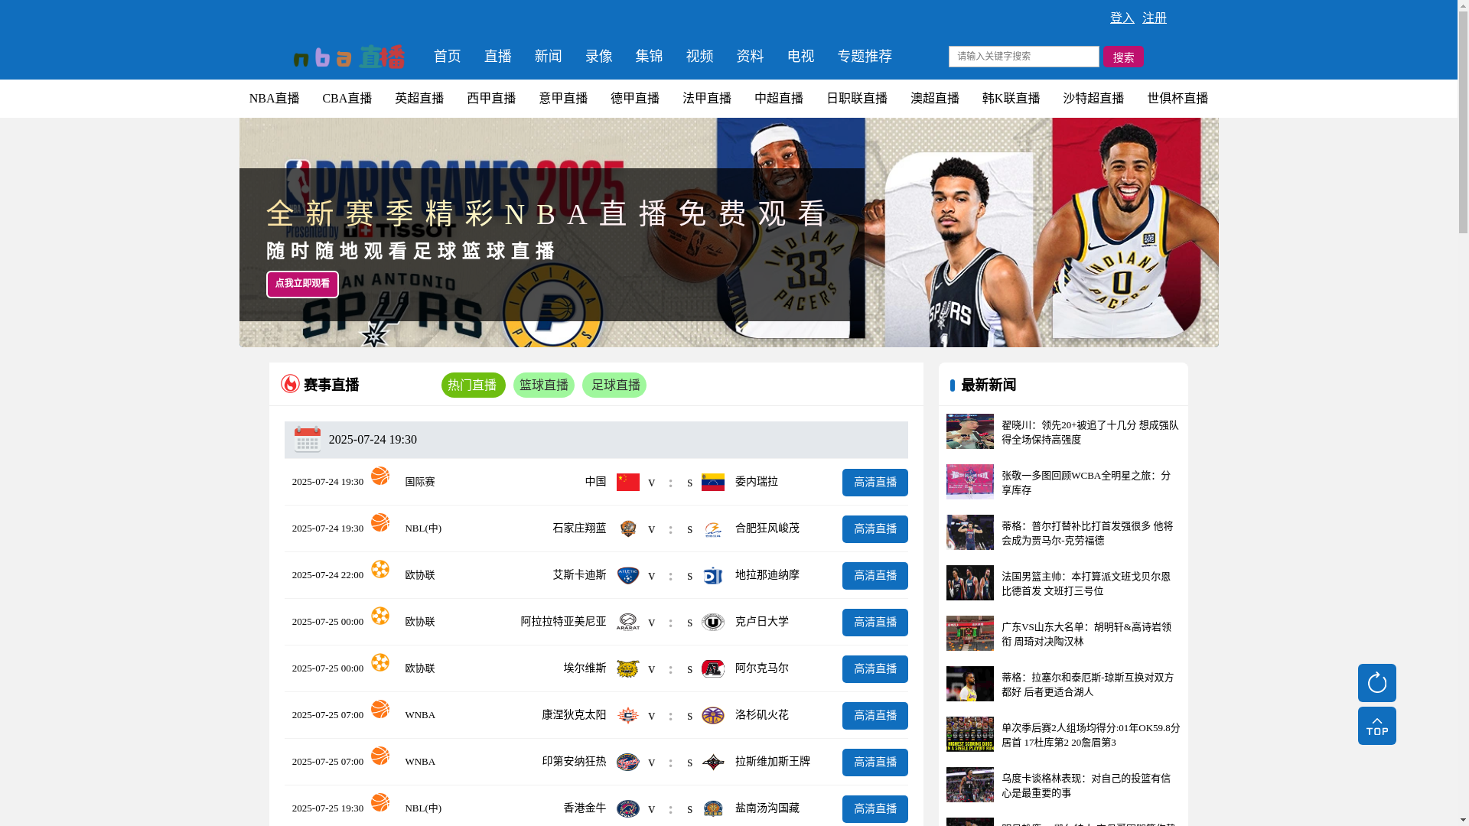
Task: Click the 克卢日大学 team logo
Action: pyautogui.click(x=713, y=622)
